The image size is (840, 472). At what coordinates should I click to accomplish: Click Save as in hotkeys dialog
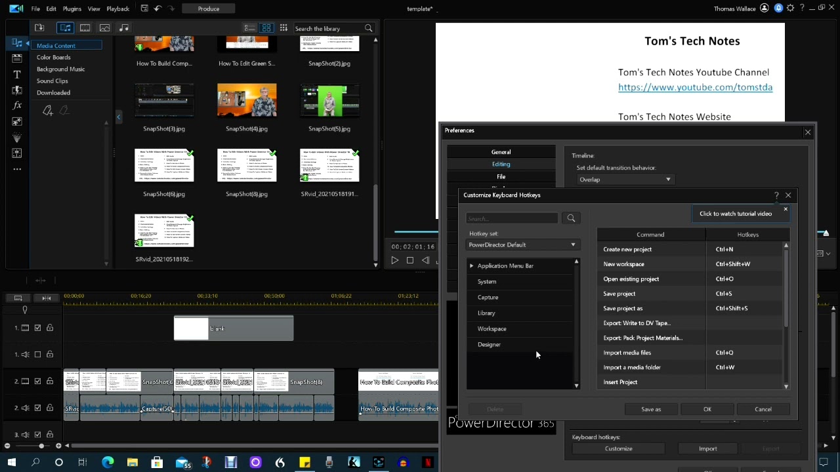651,409
